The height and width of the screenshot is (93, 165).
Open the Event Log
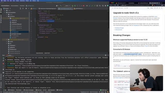pyautogui.click(x=103, y=90)
